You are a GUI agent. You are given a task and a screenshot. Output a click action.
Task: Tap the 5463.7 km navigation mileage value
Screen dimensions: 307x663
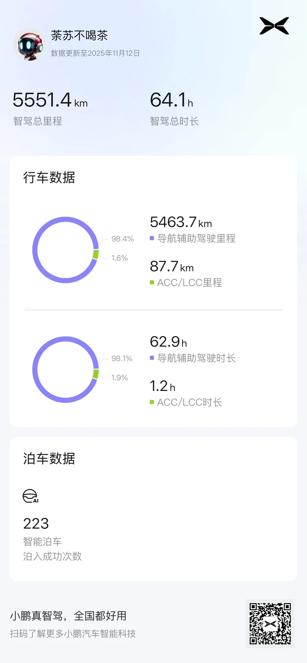click(x=181, y=223)
